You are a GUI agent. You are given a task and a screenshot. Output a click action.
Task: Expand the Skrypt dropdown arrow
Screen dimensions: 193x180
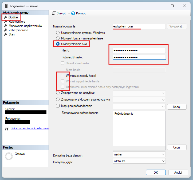tap(69, 13)
